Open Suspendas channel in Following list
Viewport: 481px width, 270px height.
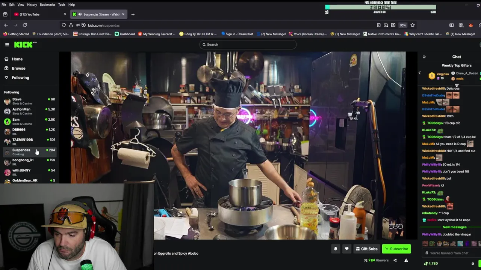29,152
